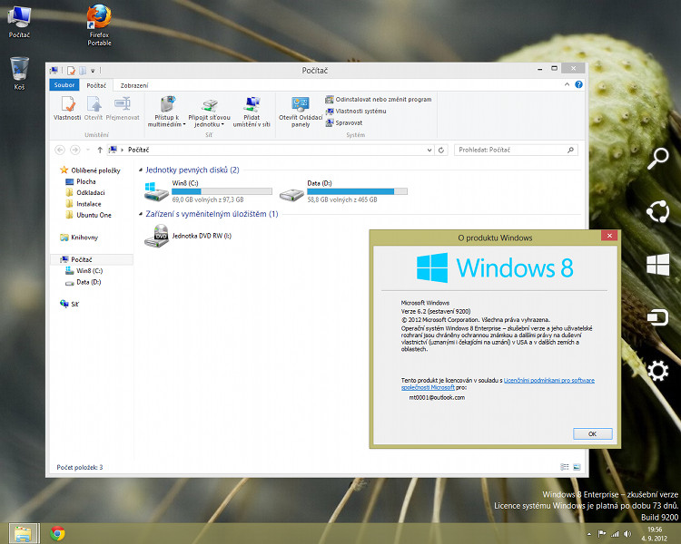Switch to details view icon
Image resolution: width=681 pixels, height=544 pixels.
(565, 467)
